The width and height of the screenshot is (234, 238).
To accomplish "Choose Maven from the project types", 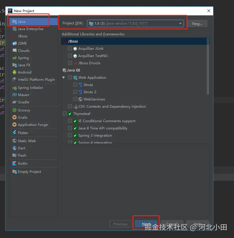I will (x=23, y=95).
